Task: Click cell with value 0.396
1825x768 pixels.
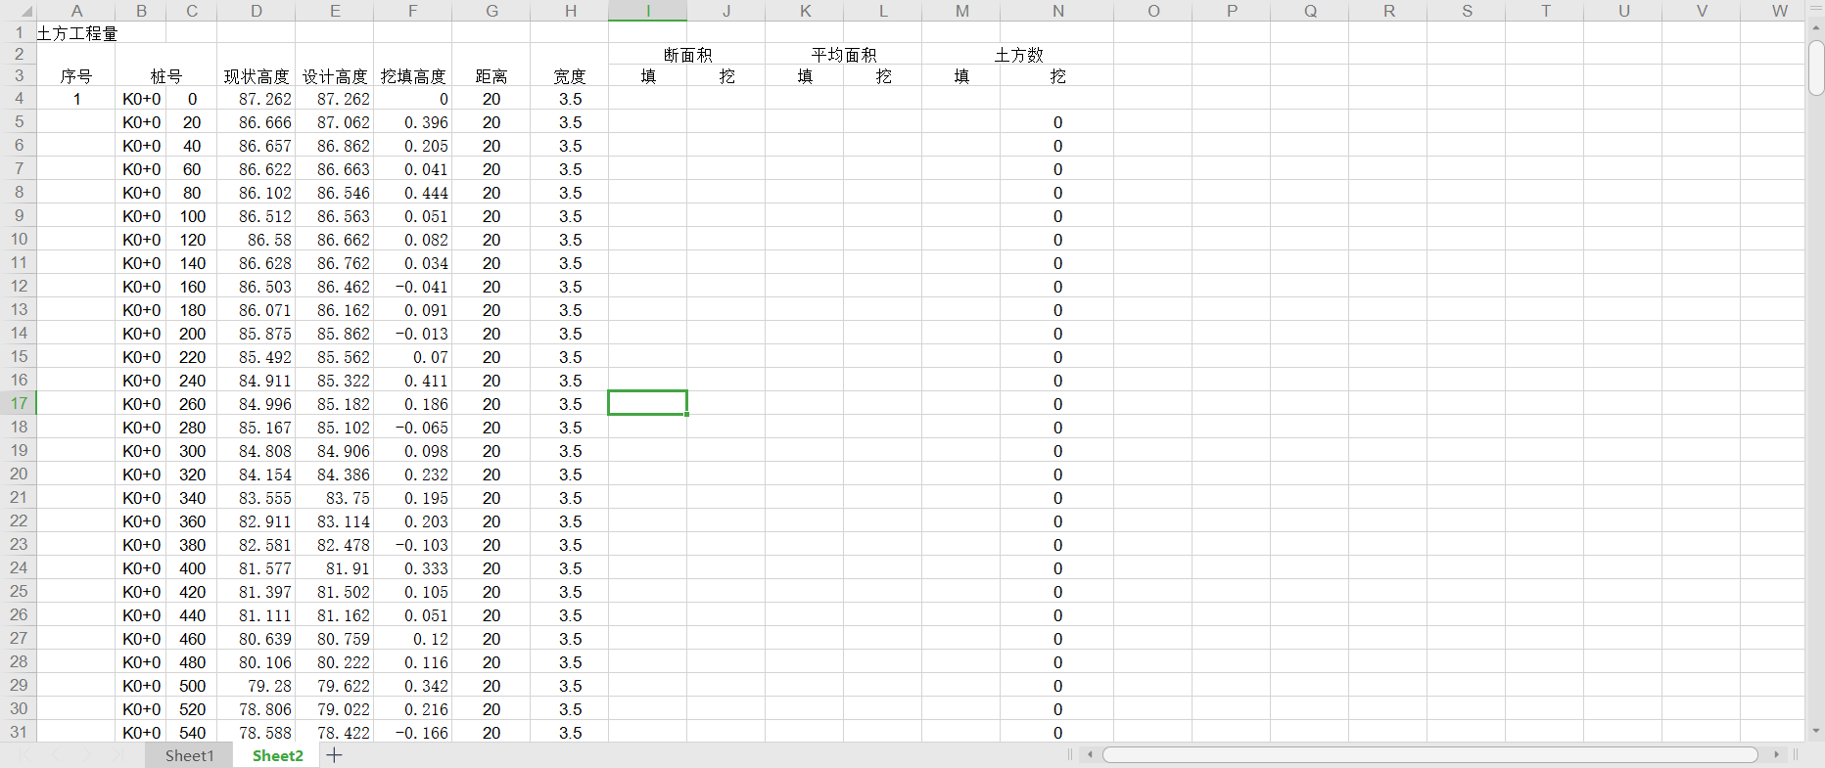Action: (x=413, y=122)
